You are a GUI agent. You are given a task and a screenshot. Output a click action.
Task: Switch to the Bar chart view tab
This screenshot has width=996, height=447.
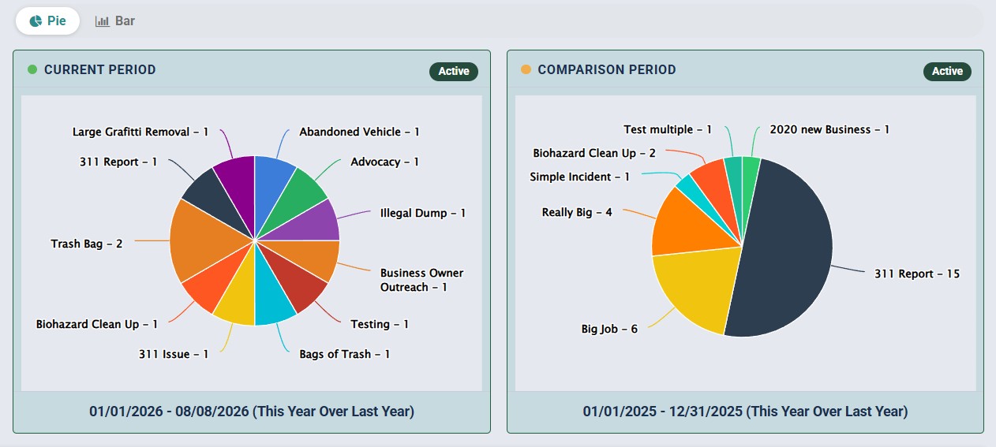115,21
